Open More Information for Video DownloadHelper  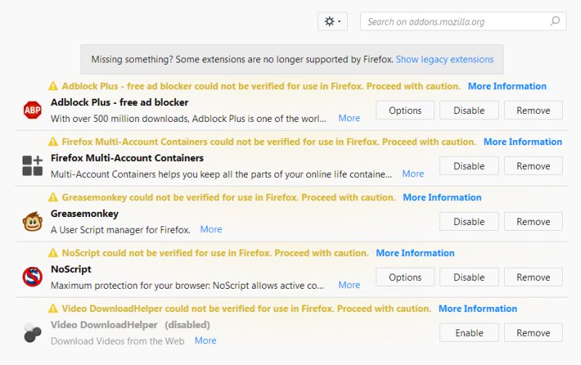[478, 308]
